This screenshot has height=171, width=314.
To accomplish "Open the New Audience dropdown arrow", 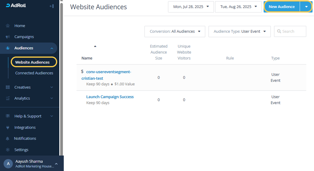I will (306, 7).
